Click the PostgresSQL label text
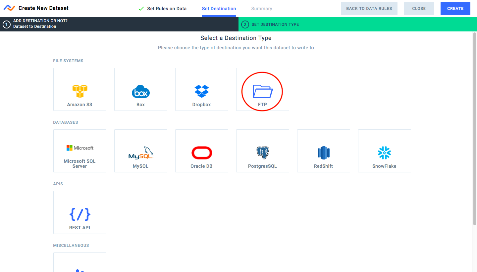The width and height of the screenshot is (477, 272). (x=263, y=166)
